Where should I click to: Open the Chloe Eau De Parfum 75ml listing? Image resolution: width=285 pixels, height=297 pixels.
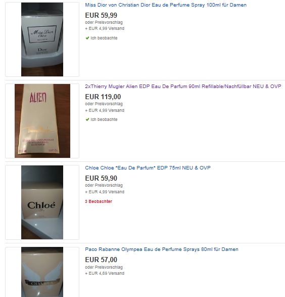(148, 168)
